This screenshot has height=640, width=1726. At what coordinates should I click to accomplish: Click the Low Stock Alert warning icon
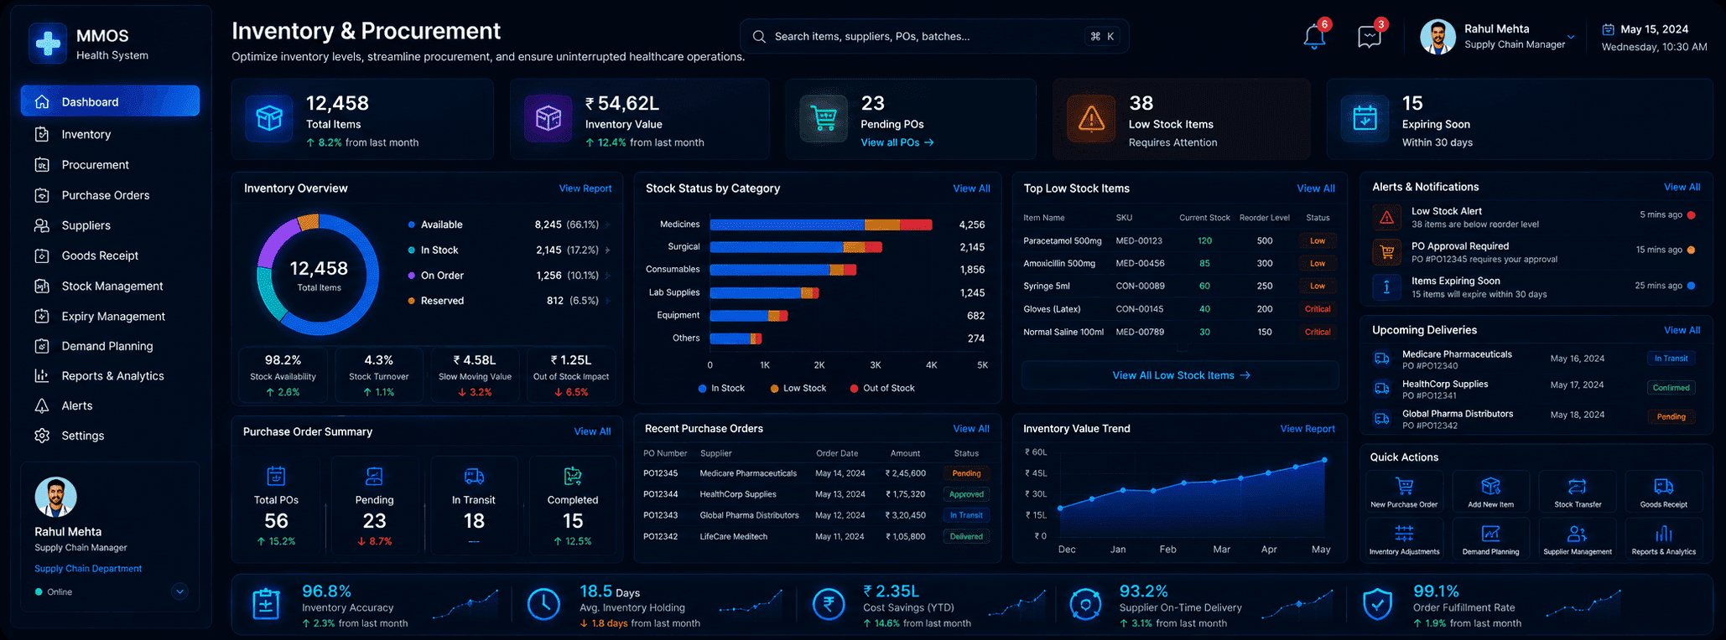point(1386,218)
